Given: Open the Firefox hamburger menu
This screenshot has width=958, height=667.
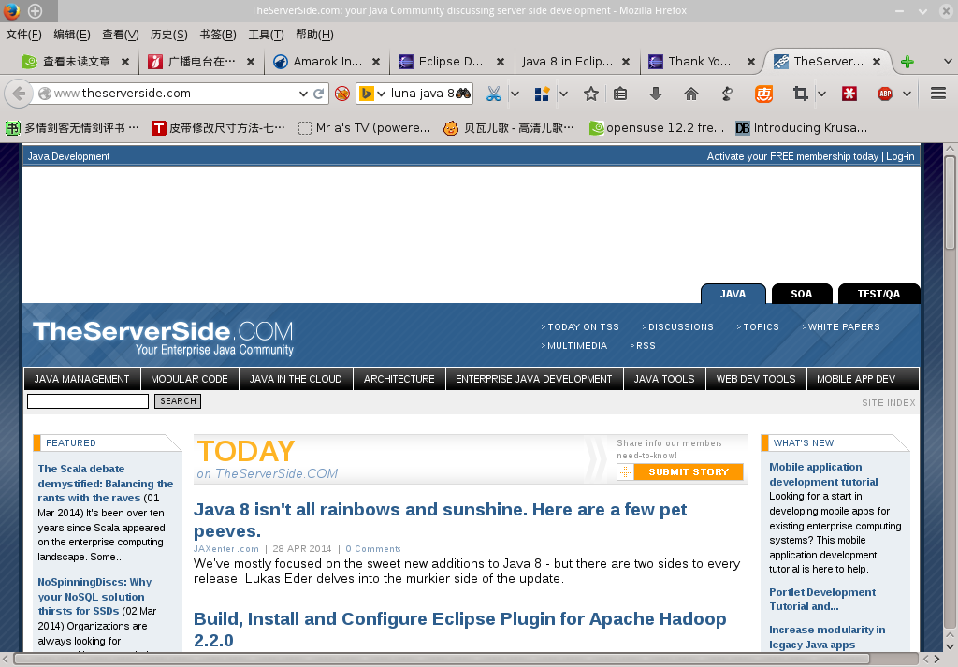Looking at the screenshot, I should click(938, 93).
